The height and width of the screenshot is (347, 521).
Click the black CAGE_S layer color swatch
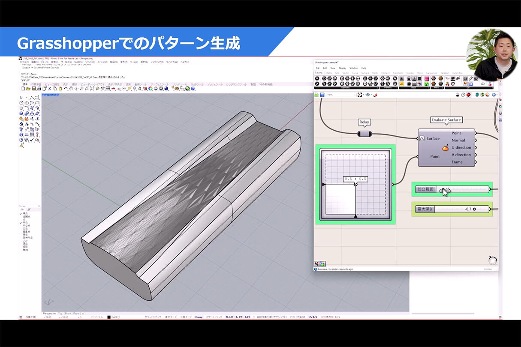click(108, 317)
